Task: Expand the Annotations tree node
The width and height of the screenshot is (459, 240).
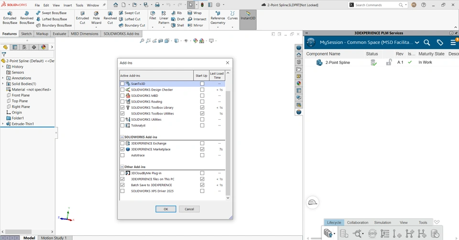Action: pyautogui.click(x=3, y=78)
